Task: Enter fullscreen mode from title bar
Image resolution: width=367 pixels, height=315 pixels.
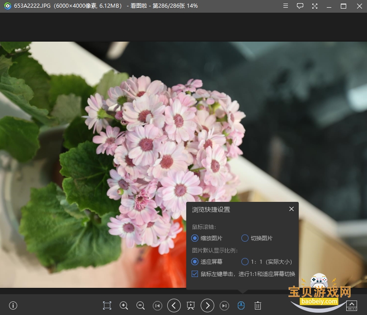Action: (315, 6)
